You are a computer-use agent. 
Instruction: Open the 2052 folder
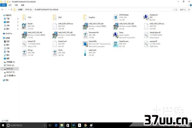tap(55, 18)
